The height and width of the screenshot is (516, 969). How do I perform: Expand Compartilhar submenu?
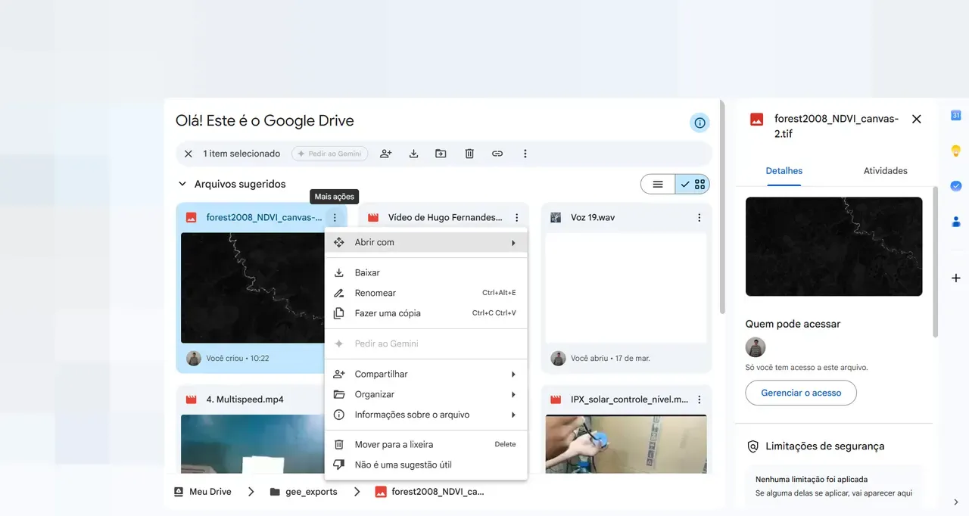[x=426, y=374]
